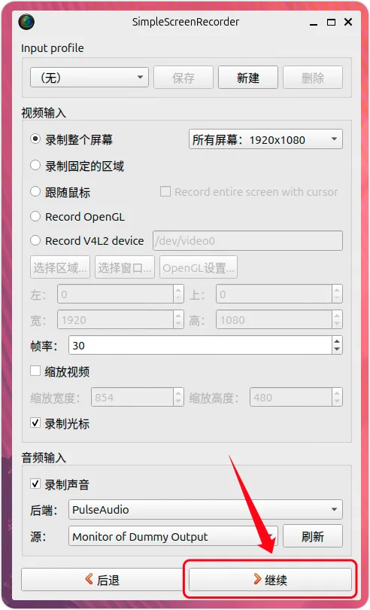Screen dimensions: 370x610
Task: Maximize the SimpleScreenRecorder window
Action: [331, 22]
